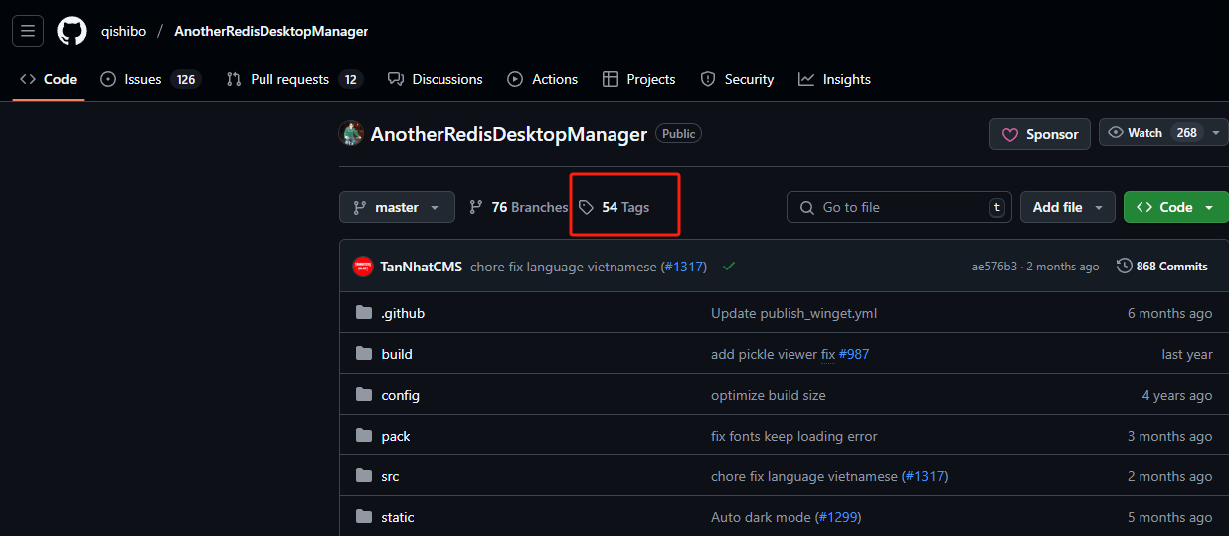This screenshot has width=1229, height=536.
Task: Open the green Code dropdown button
Action: click(1175, 207)
